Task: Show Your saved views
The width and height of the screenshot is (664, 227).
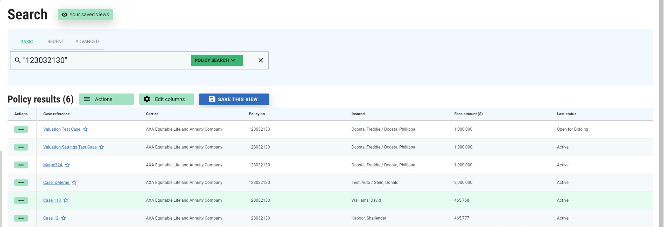Action: pos(85,15)
